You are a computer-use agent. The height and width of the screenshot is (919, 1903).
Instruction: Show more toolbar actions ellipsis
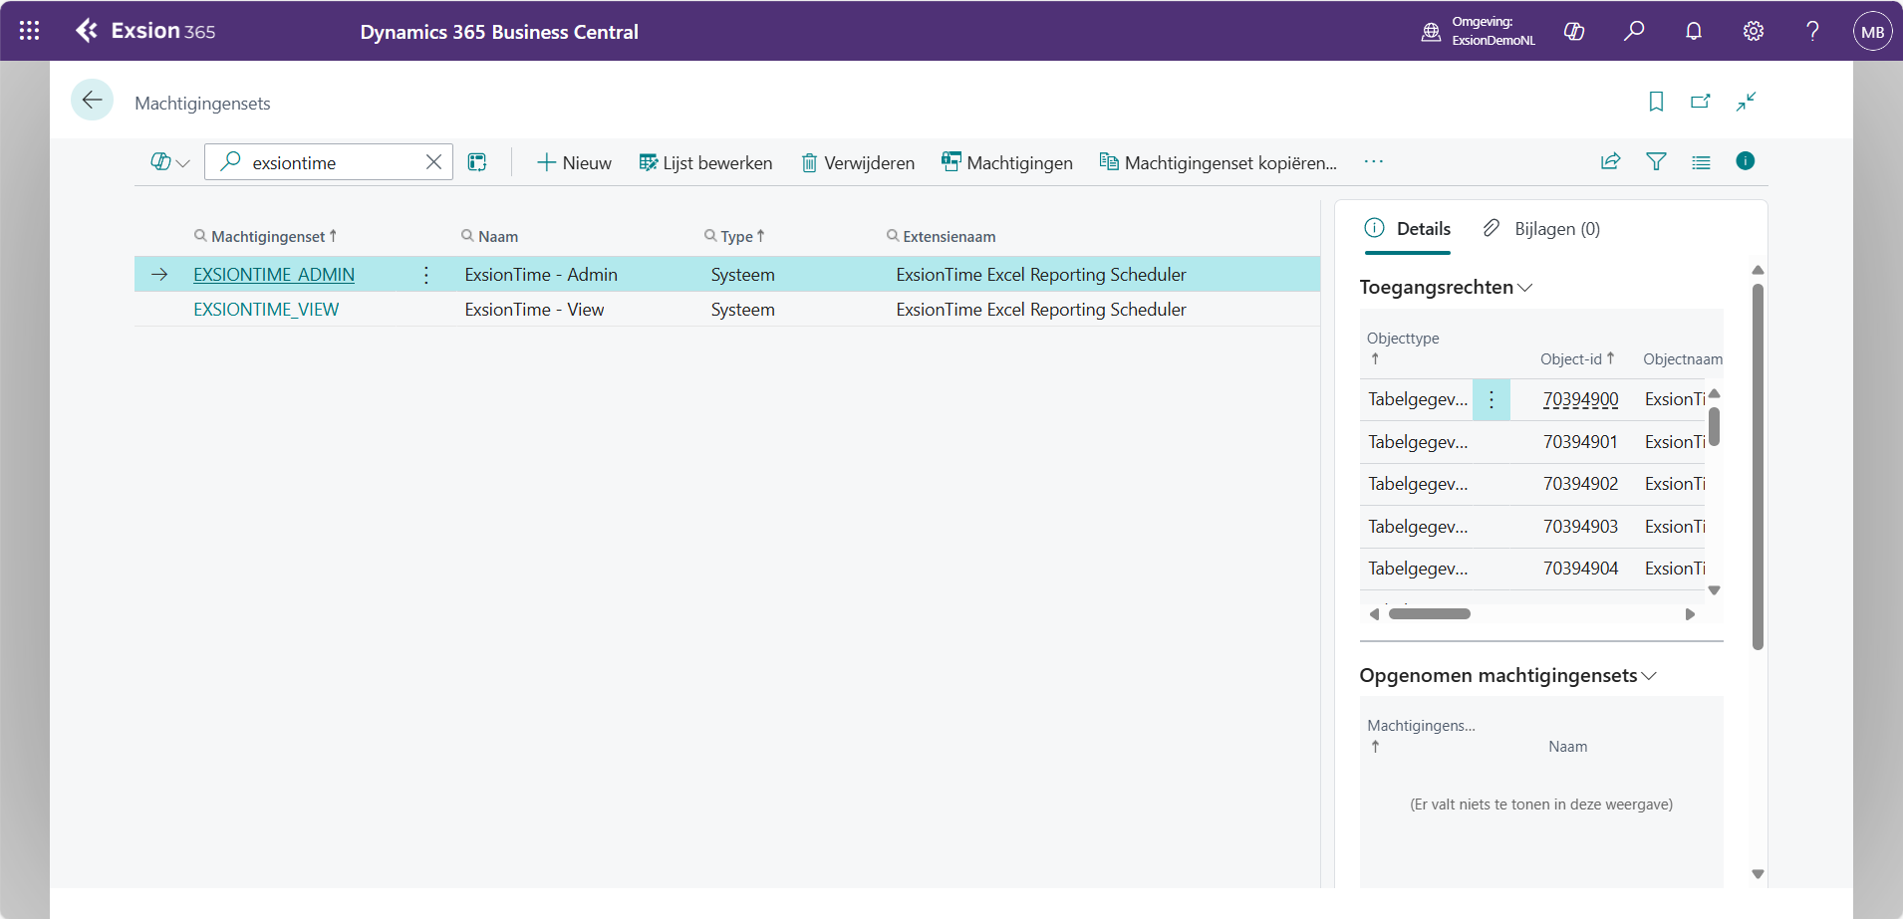click(x=1374, y=161)
